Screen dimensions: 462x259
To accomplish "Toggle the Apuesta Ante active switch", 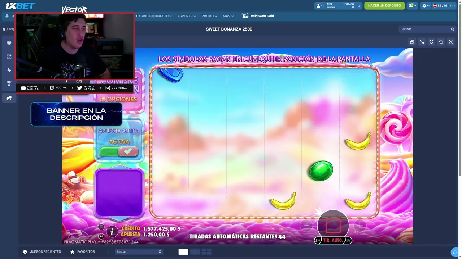I will tap(119, 152).
